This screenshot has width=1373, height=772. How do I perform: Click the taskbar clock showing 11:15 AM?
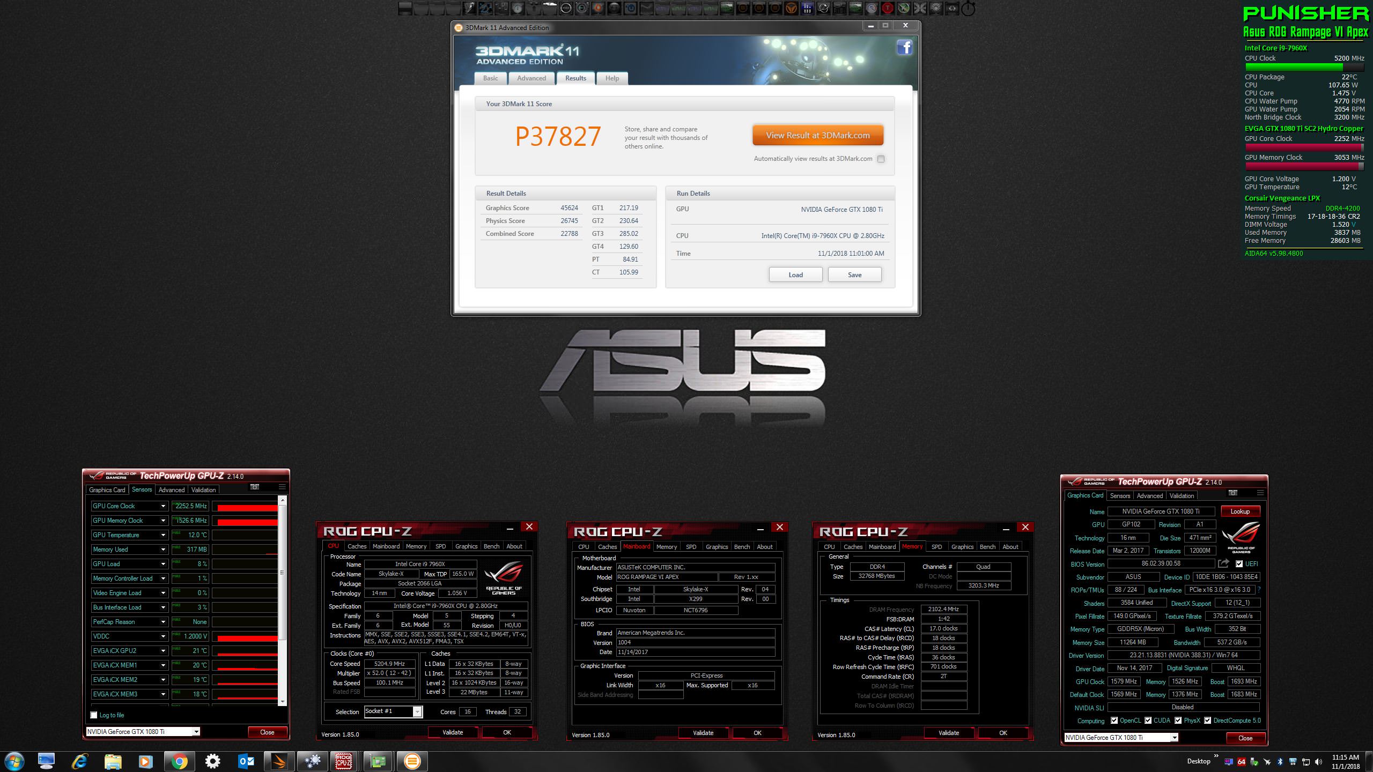coord(1345,762)
